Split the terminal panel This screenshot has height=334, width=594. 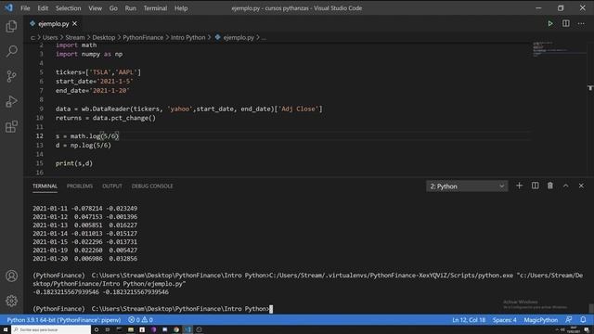535,186
